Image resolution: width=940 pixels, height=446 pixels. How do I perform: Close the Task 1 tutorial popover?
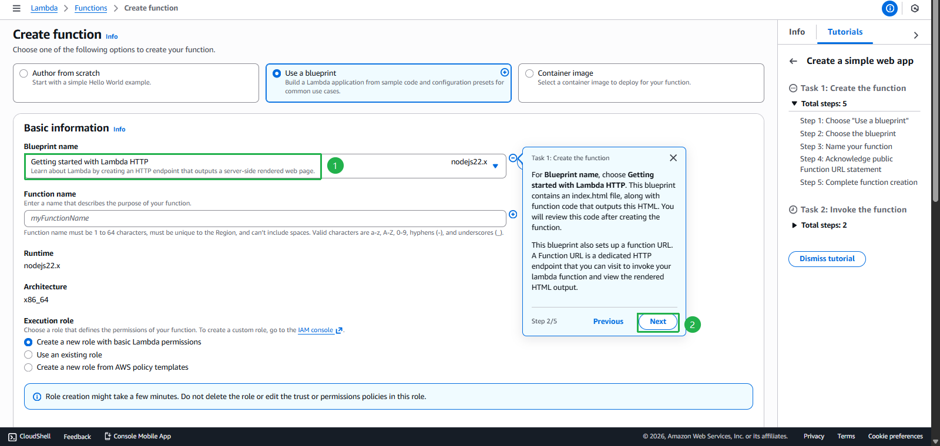point(673,158)
